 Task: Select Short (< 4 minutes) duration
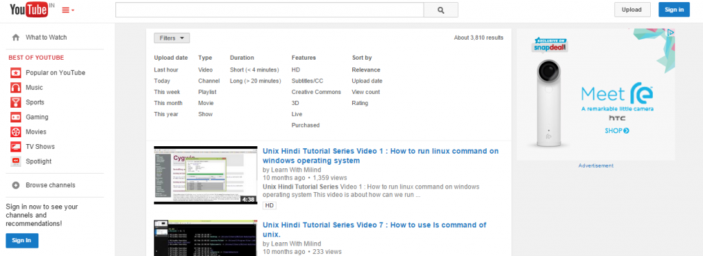coord(254,70)
